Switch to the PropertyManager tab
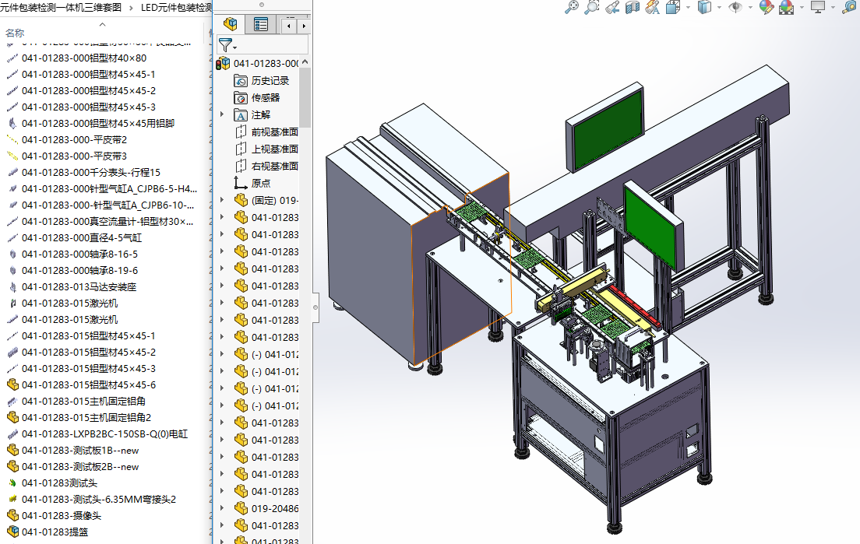Viewport: 860px width, 544px height. click(x=261, y=24)
